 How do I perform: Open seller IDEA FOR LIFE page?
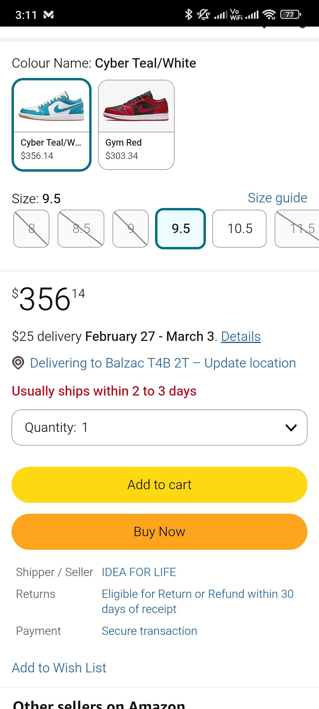click(x=139, y=572)
